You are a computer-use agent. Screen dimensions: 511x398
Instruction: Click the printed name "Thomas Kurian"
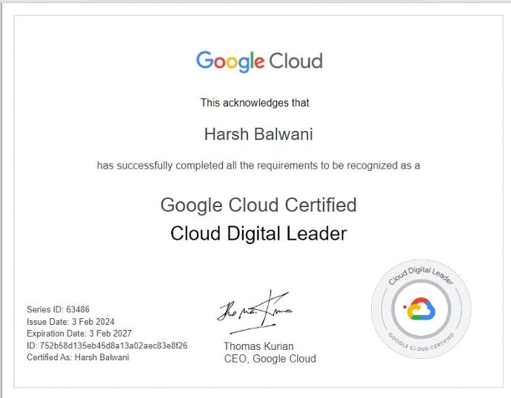click(258, 346)
